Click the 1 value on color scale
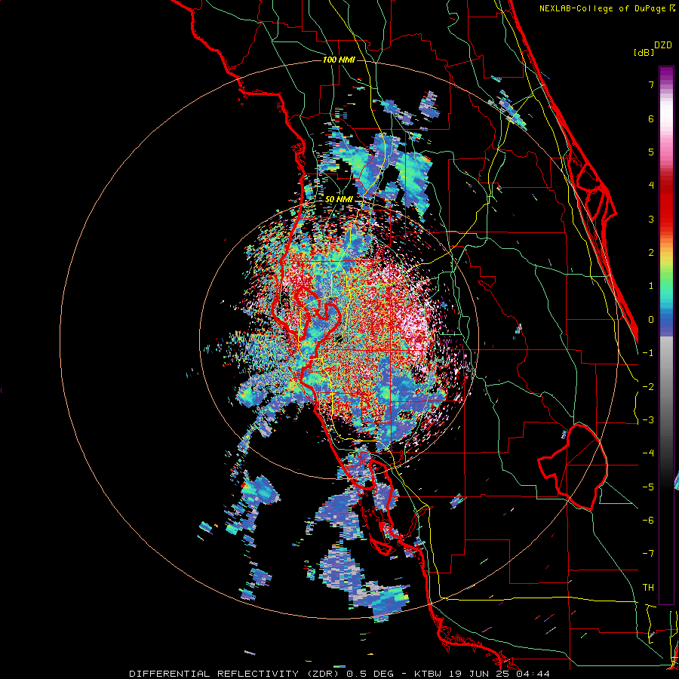This screenshot has height=679, width=679. tap(651, 286)
